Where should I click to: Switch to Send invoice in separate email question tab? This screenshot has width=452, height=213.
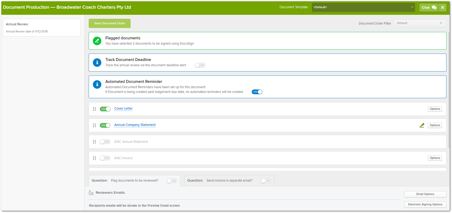(x=229, y=181)
